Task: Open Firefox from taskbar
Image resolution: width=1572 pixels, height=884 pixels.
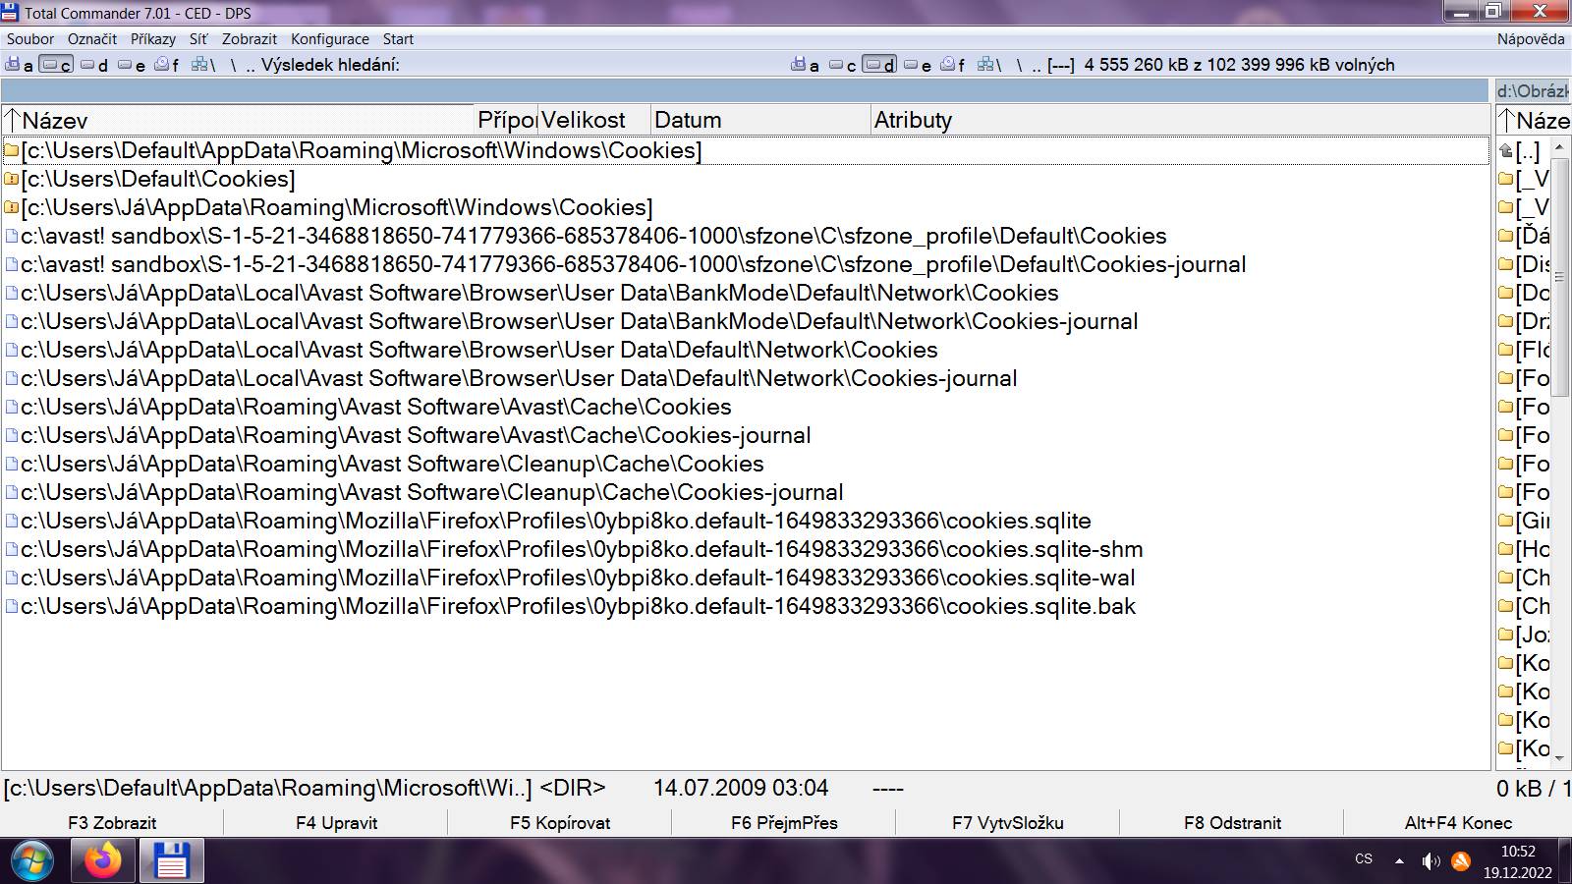Action: point(102,861)
